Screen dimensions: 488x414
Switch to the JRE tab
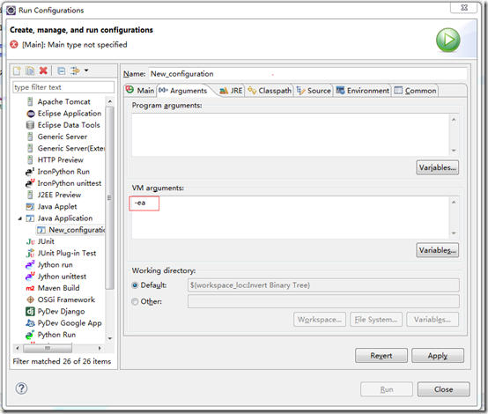point(231,91)
